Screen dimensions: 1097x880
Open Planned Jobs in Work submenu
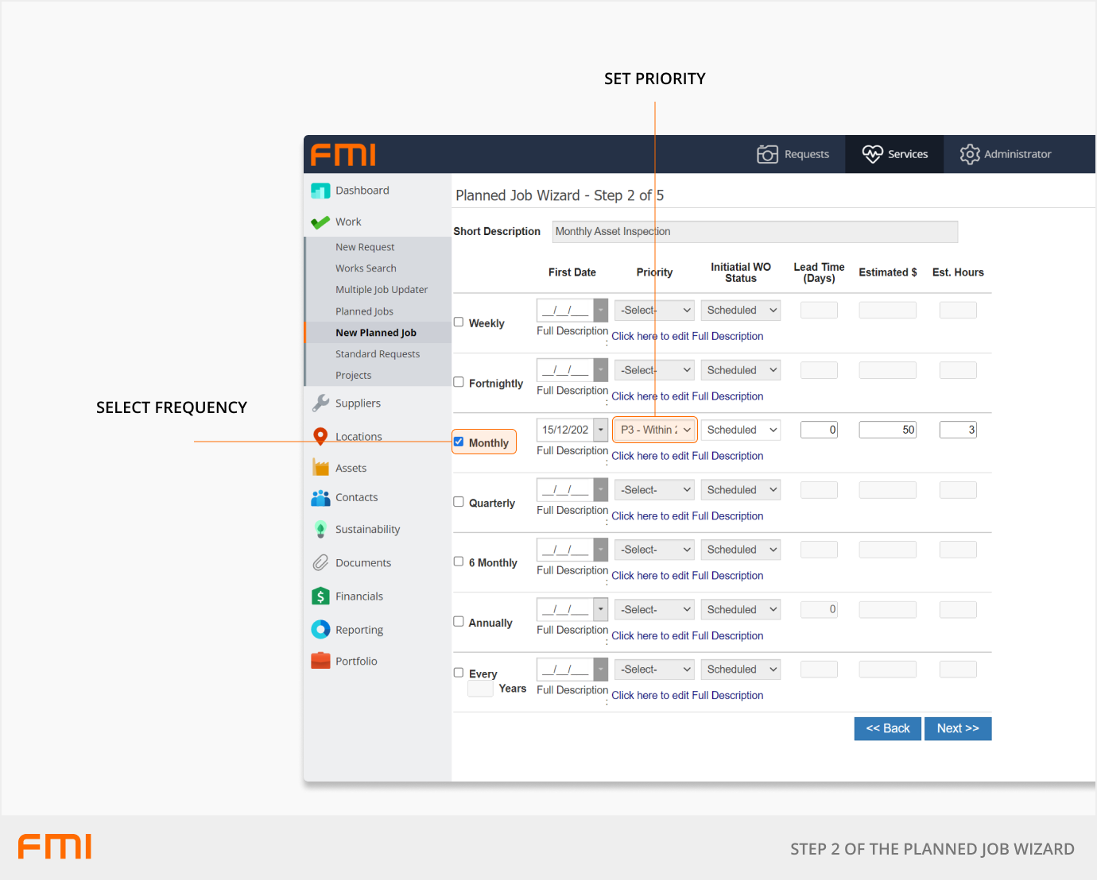pos(364,311)
